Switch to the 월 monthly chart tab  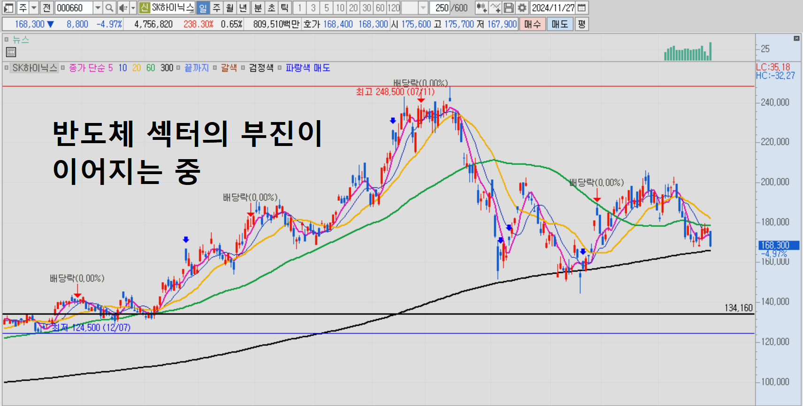[229, 8]
